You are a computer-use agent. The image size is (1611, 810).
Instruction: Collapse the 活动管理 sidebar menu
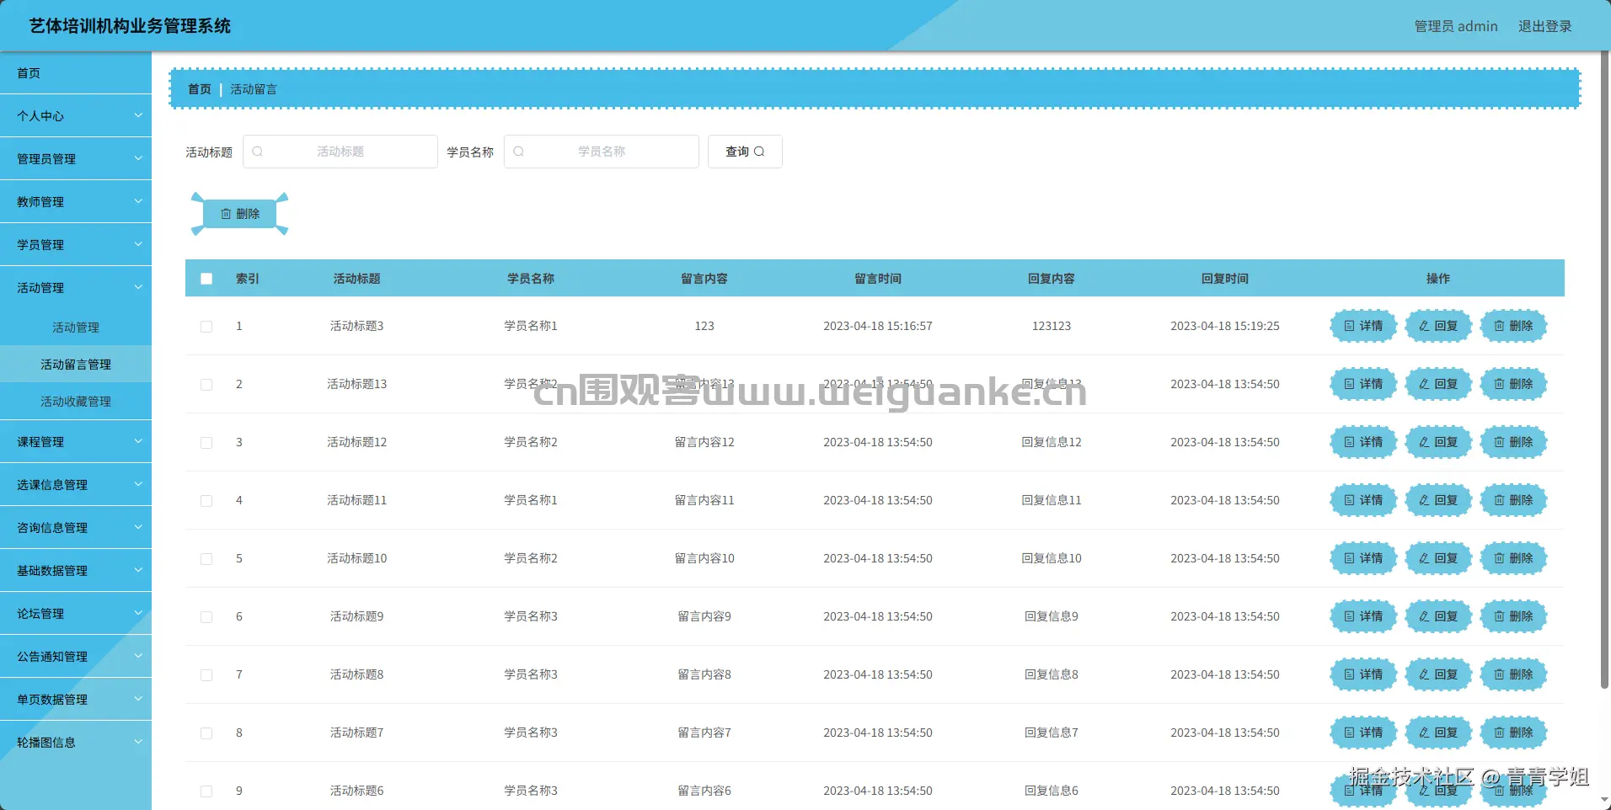click(76, 288)
